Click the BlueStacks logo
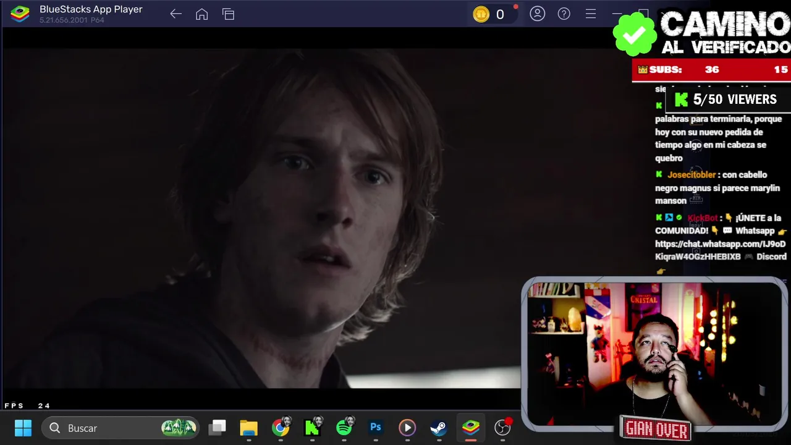This screenshot has height=445, width=791. pos(20,14)
